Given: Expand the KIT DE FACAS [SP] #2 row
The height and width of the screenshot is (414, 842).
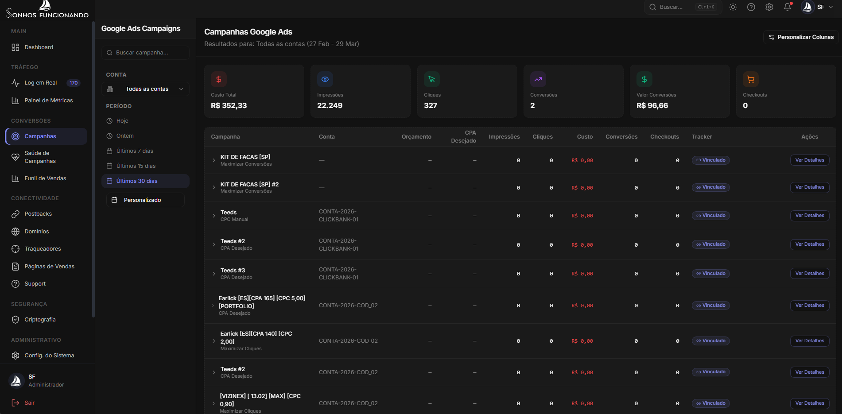Looking at the screenshot, I should 214,188.
